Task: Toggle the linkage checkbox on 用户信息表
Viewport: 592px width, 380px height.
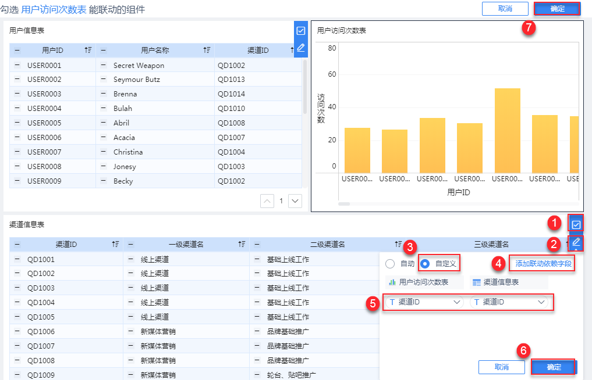Action: 301,31
